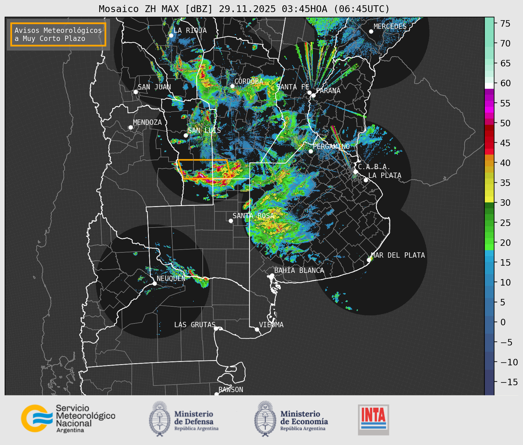Click the Mar del Plata marker
Viewport: 523px width, 445px height.
tap(369, 260)
